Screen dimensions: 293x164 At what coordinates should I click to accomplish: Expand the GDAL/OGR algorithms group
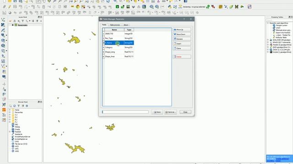tap(268, 40)
